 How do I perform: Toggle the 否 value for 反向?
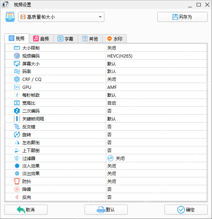156,197
